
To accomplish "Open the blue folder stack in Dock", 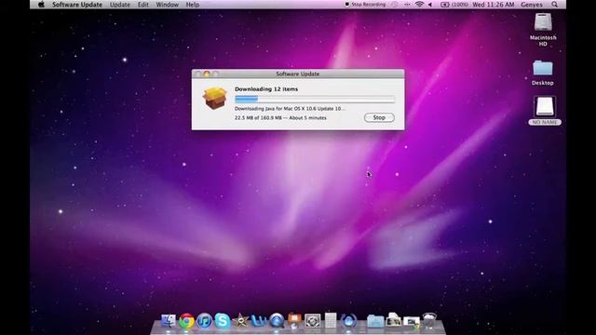I will 375,321.
